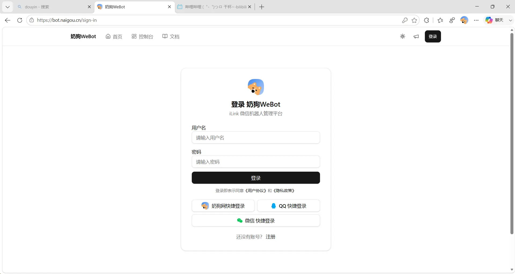View site information lock icon
Image resolution: width=515 pixels, height=274 pixels.
click(32, 20)
